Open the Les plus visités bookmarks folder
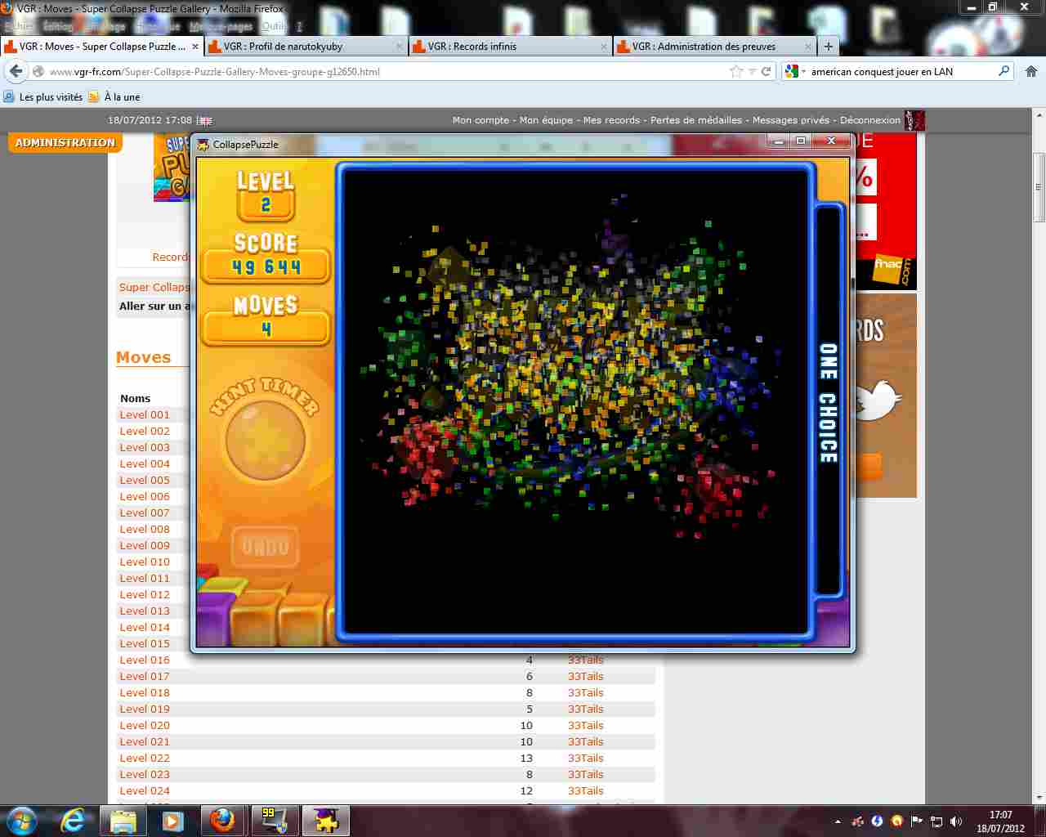Image resolution: width=1046 pixels, height=837 pixels. click(43, 96)
